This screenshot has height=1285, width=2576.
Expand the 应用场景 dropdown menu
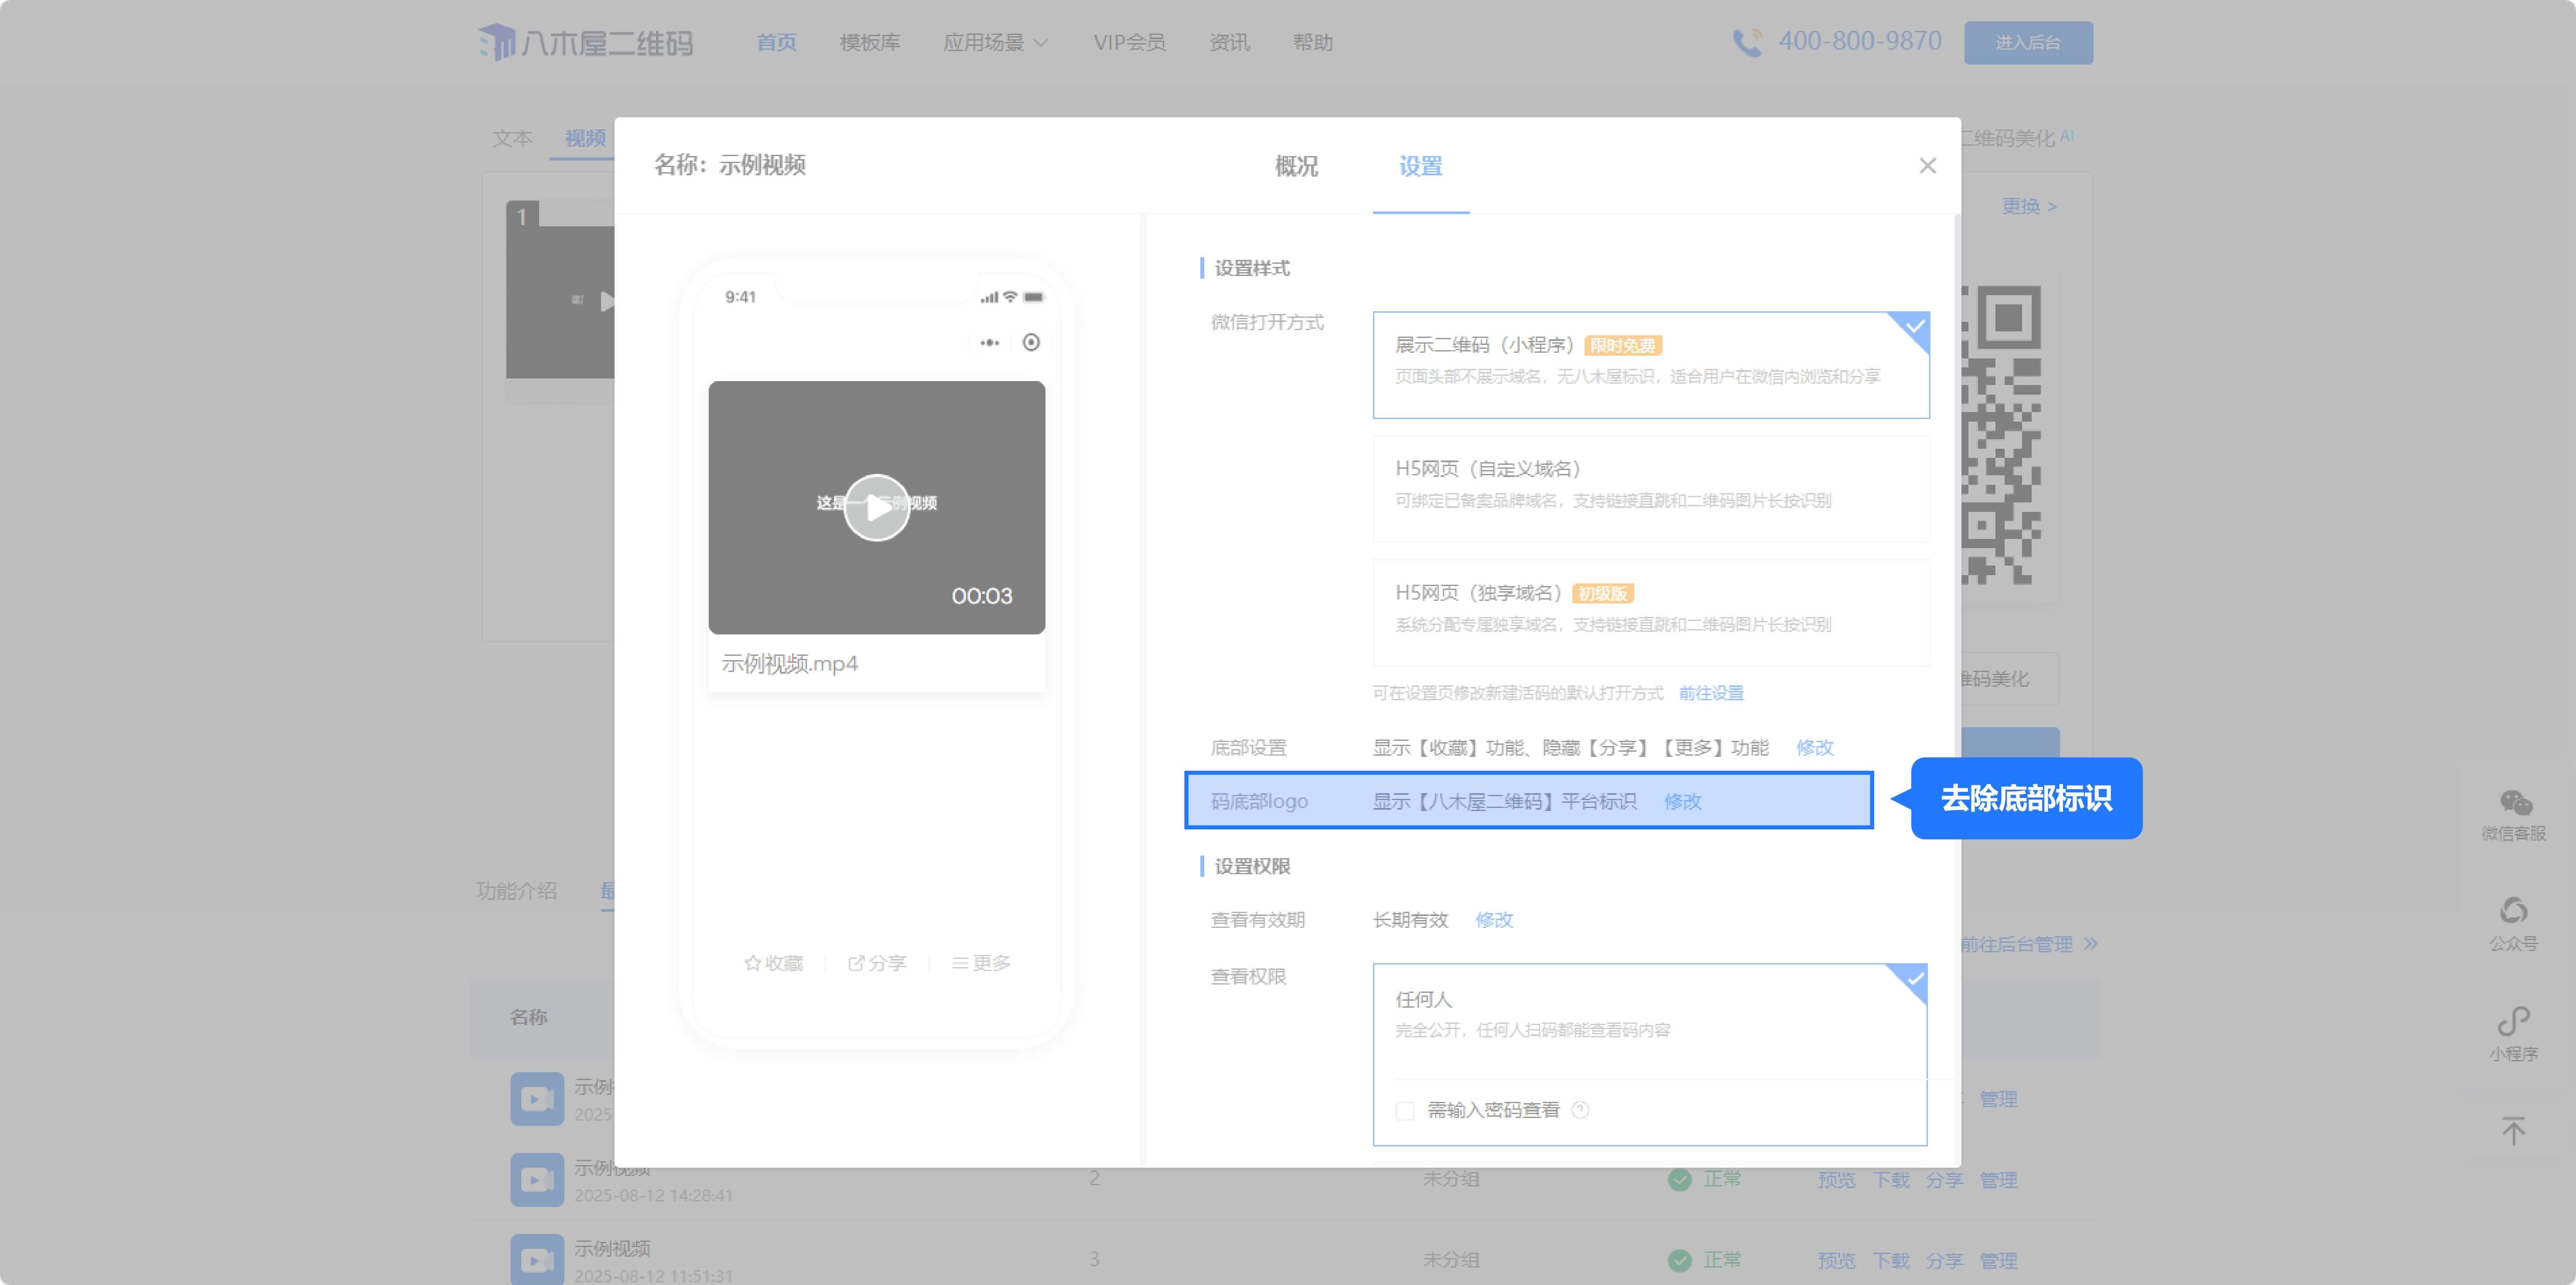(x=995, y=42)
